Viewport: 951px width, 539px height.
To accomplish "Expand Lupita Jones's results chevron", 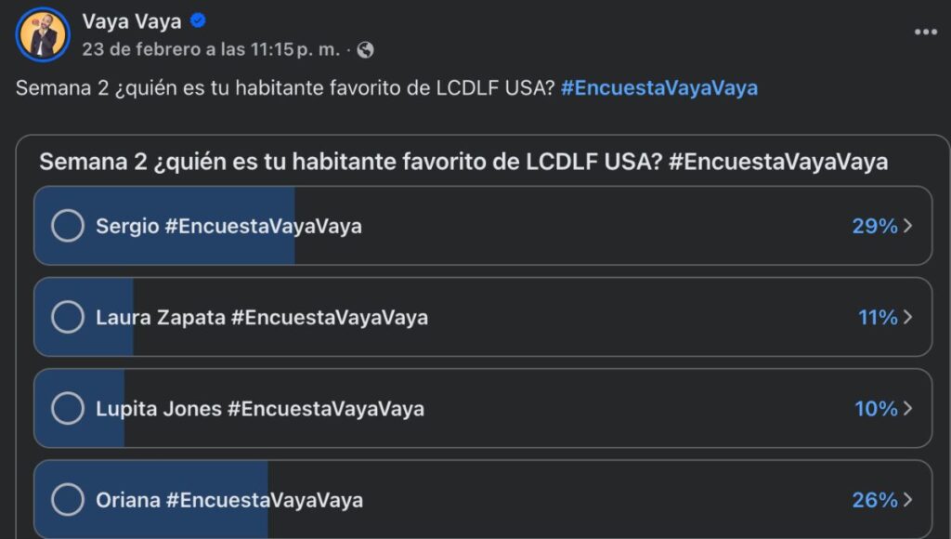I will point(905,408).
